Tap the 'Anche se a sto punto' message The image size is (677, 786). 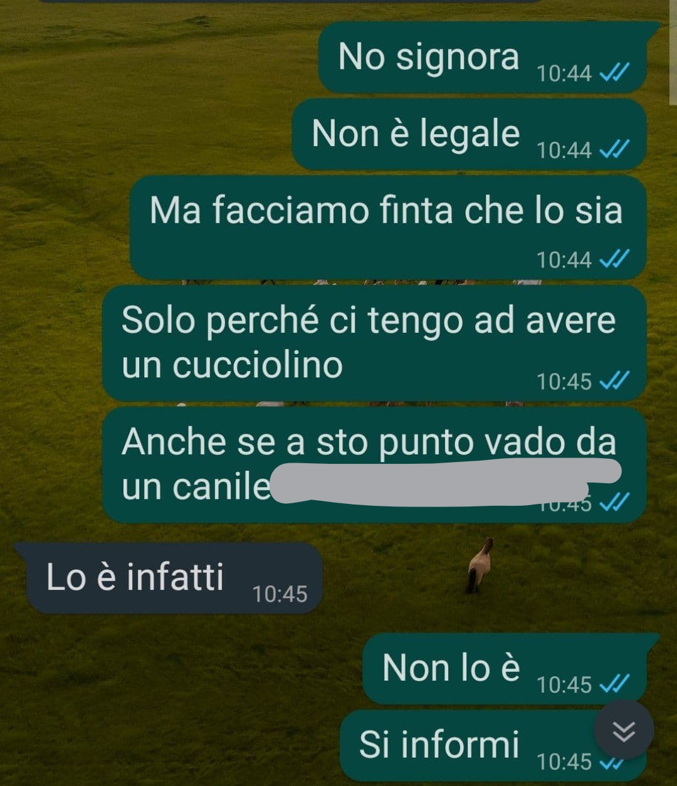(374, 465)
